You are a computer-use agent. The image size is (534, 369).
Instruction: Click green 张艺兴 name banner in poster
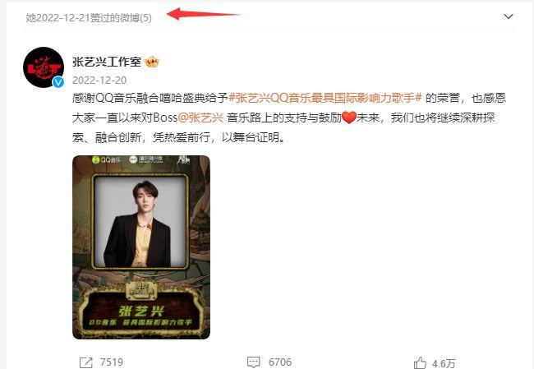click(x=141, y=311)
